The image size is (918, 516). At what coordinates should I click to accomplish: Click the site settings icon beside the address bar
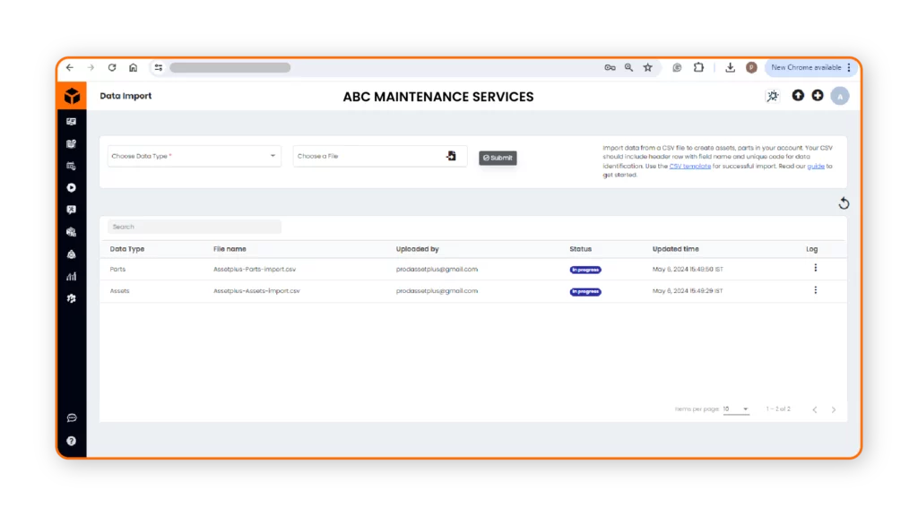pos(159,67)
